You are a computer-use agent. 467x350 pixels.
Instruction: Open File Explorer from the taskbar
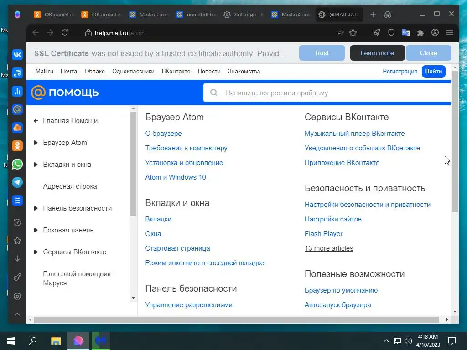pyautogui.click(x=56, y=341)
